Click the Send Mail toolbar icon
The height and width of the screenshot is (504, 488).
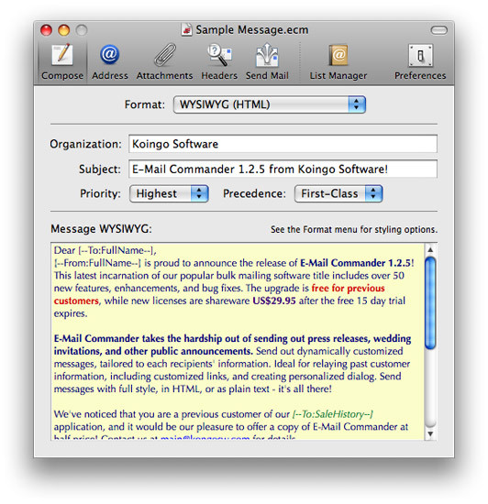click(x=267, y=55)
